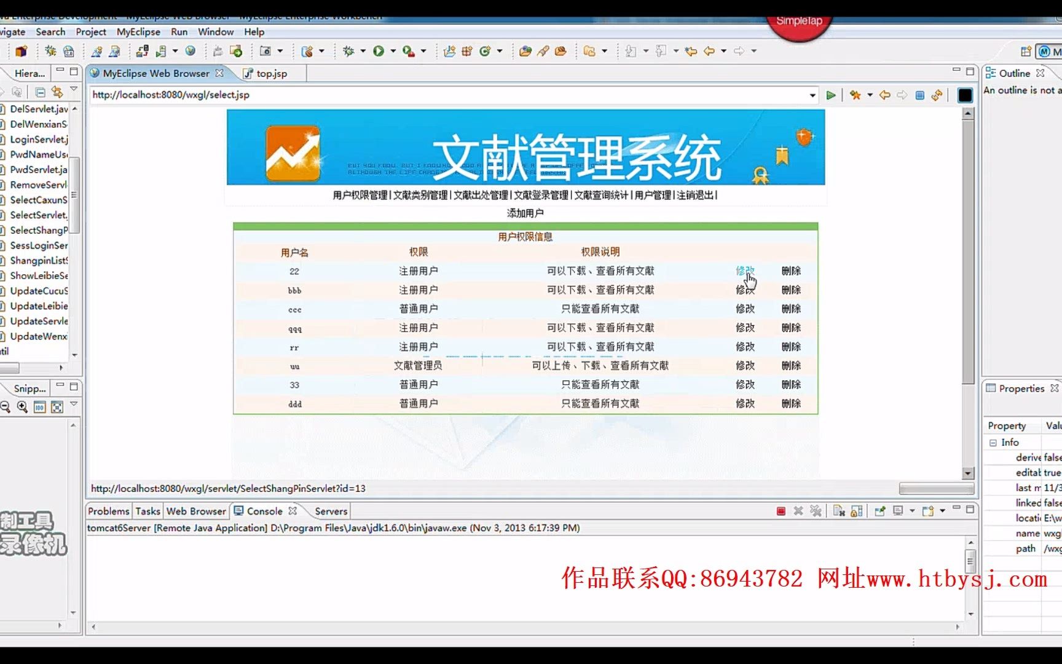Terminate the Tomcat server with the red square icon
1062x664 pixels.
(x=781, y=510)
